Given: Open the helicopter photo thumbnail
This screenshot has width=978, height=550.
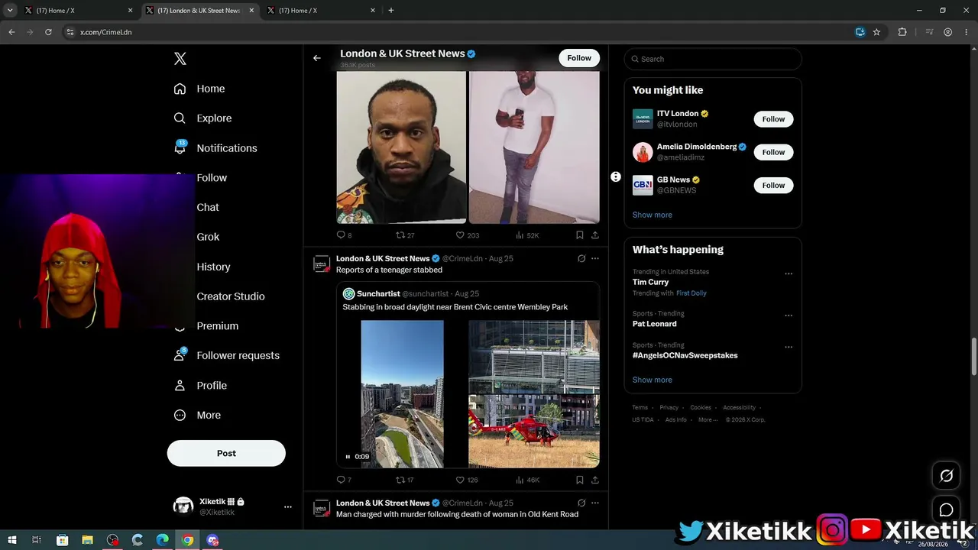Looking at the screenshot, I should pos(534,431).
